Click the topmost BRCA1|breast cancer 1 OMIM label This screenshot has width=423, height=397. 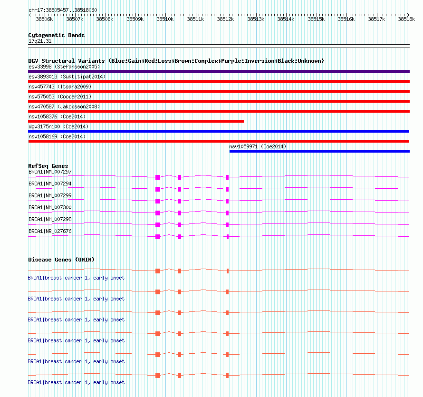tap(76, 278)
